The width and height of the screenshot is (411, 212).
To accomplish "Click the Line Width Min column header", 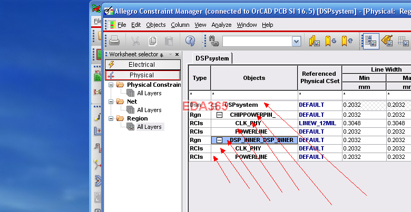I will [364, 78].
